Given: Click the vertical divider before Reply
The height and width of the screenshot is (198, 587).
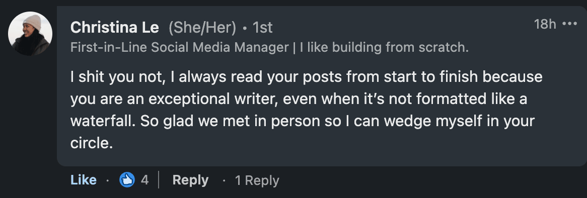Looking at the screenshot, I should pos(159,180).
